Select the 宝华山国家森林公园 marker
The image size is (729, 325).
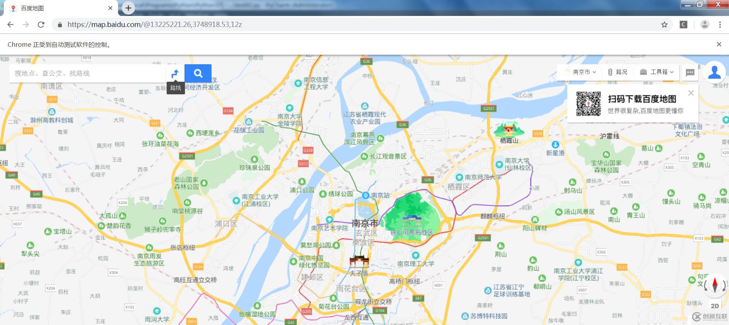click(606, 154)
